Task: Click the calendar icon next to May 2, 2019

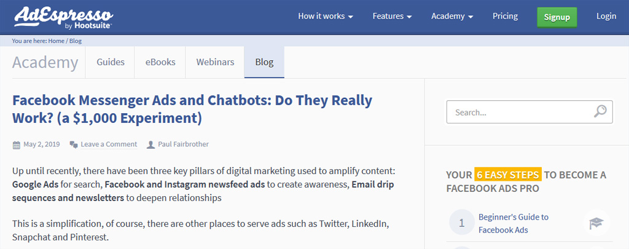Action: click(x=17, y=145)
